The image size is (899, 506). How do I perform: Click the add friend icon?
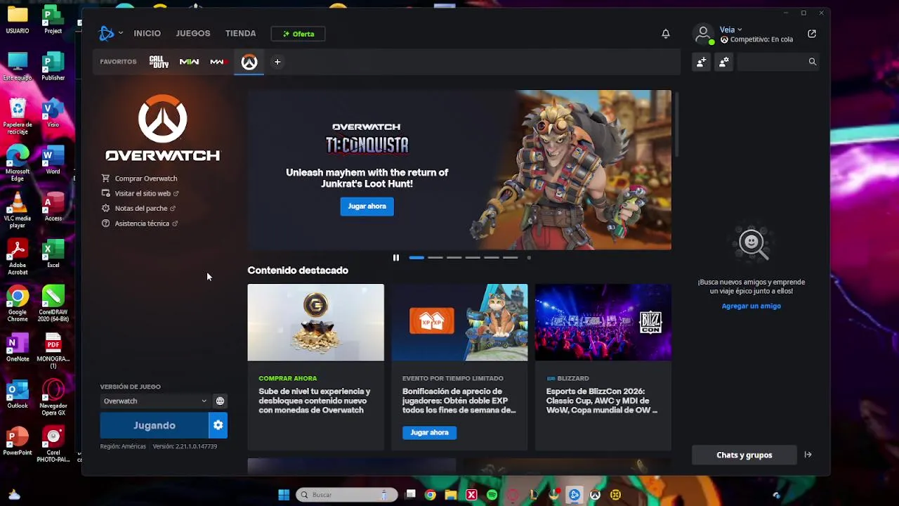point(701,62)
